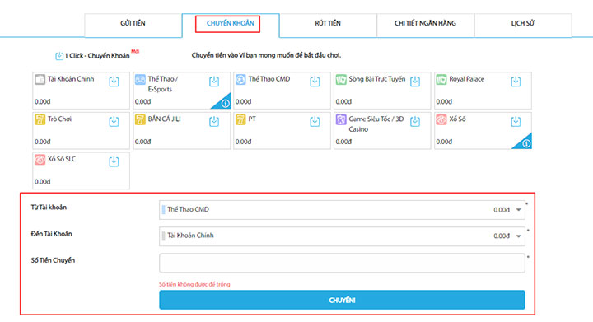Click the BẮN CÁ JILI slot icon
The height and width of the screenshot is (322, 593).
(x=140, y=119)
